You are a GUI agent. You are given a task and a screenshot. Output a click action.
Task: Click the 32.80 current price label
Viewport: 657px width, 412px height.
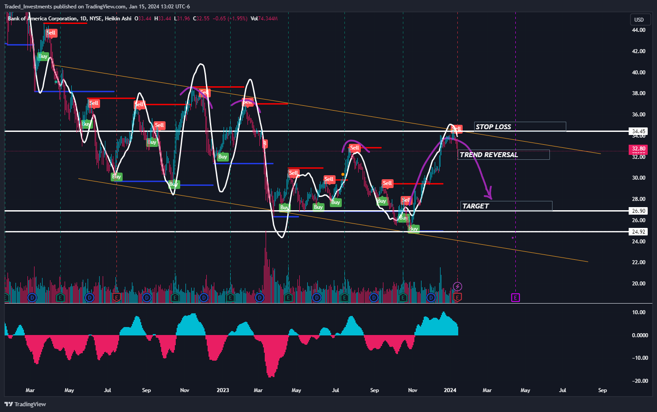pyautogui.click(x=638, y=149)
